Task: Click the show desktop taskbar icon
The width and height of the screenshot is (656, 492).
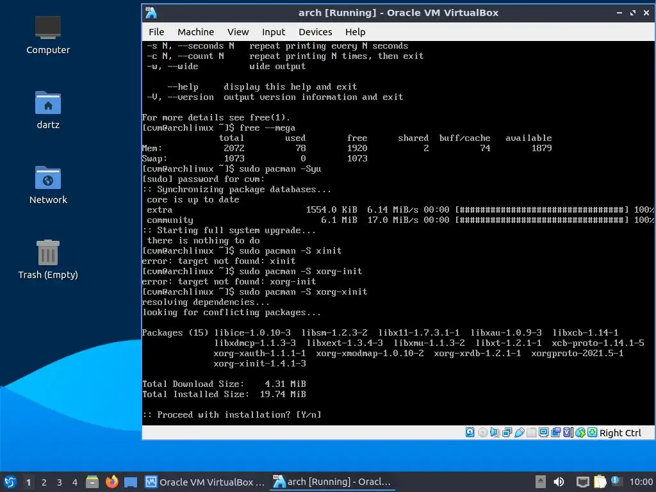Action: coord(131,482)
